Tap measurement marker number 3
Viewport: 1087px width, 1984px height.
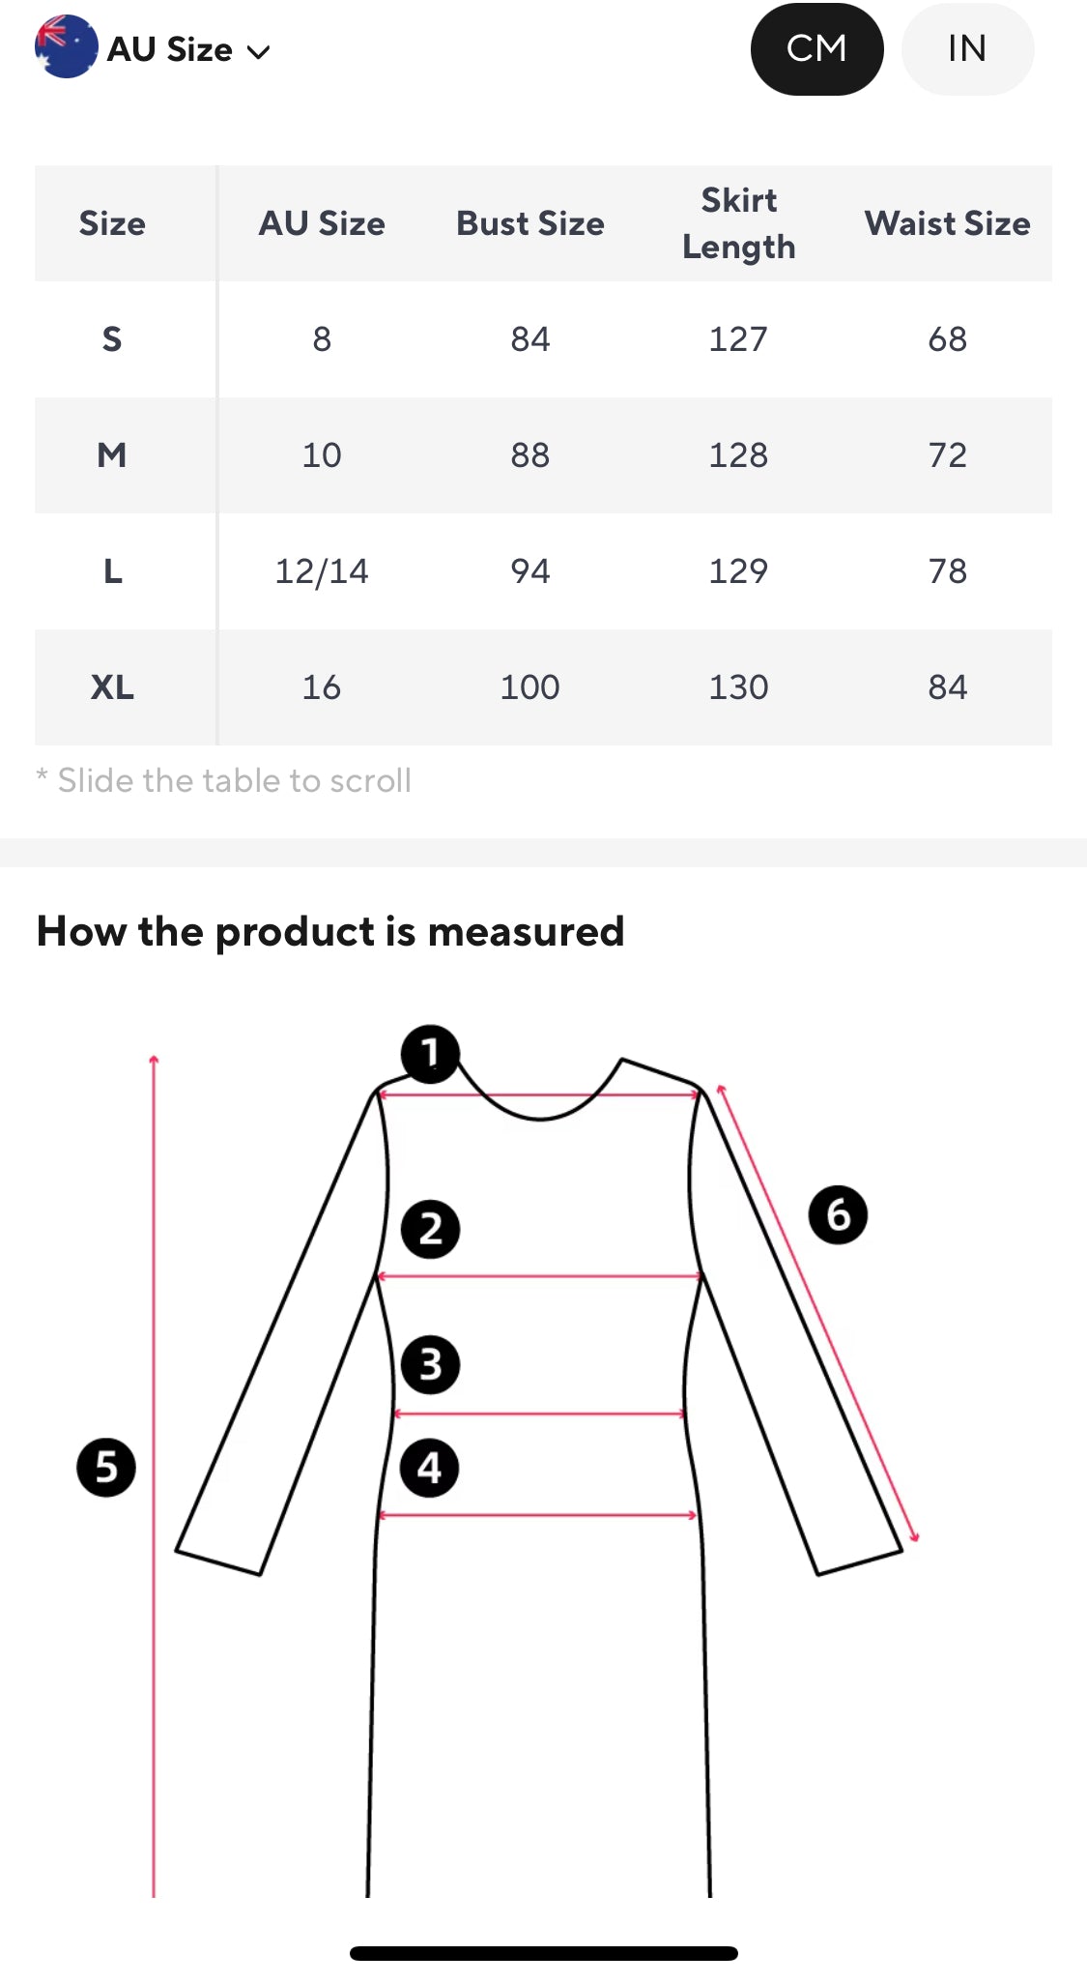click(x=430, y=1365)
